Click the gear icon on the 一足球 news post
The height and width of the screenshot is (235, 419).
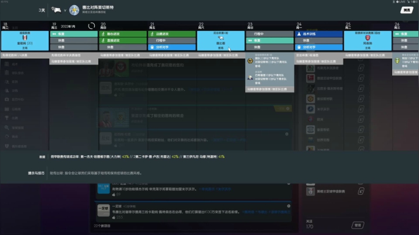tap(289, 206)
